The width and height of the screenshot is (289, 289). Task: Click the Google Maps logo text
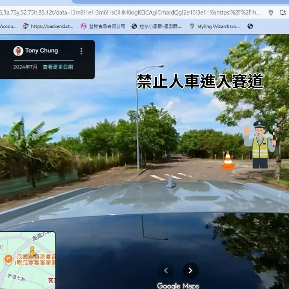point(178,285)
